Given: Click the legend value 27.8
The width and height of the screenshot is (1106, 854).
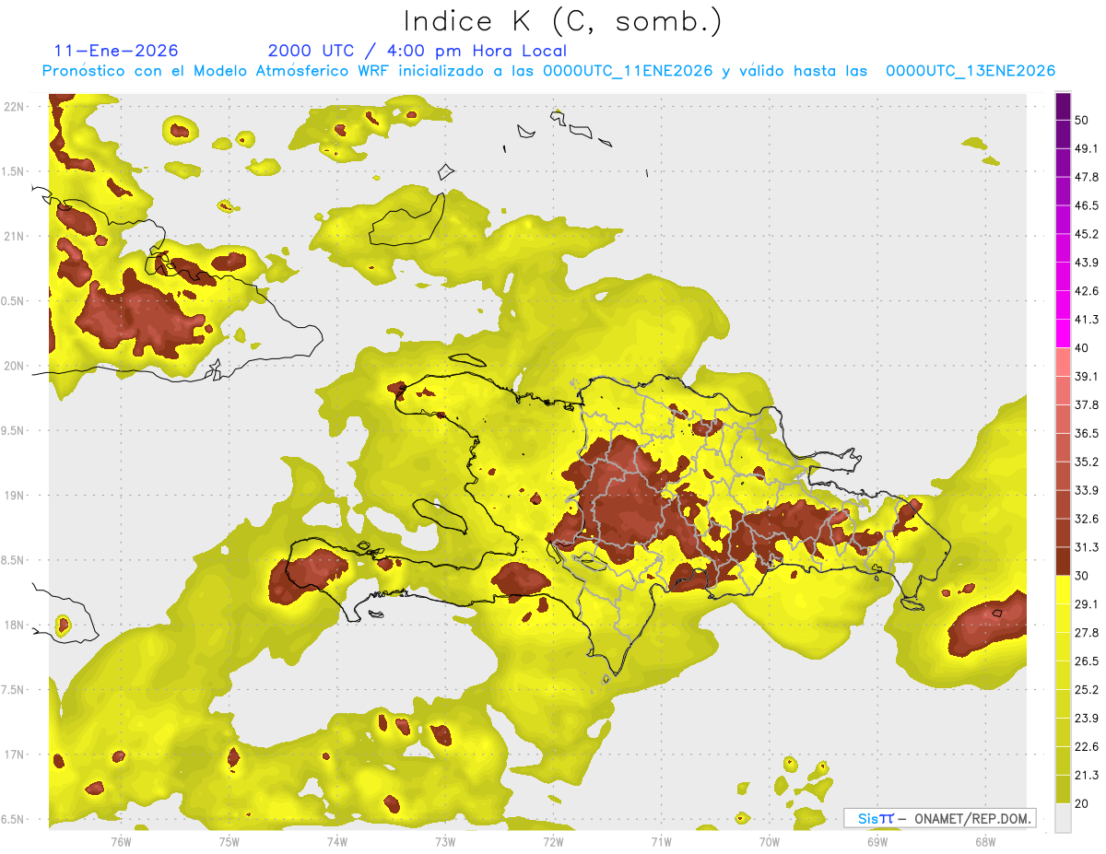Looking at the screenshot, I should (x=1087, y=633).
